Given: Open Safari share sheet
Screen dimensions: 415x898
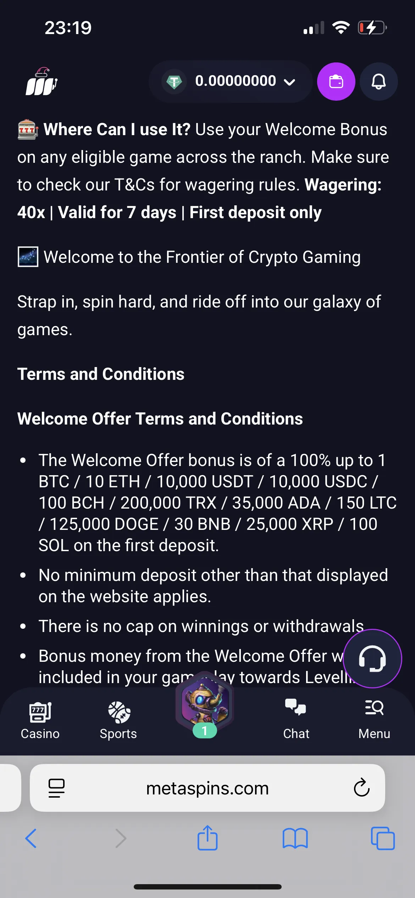Looking at the screenshot, I should click(x=207, y=839).
